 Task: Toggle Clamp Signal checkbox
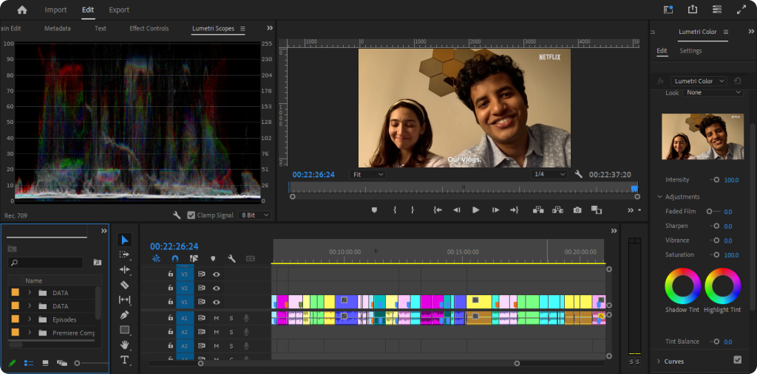tap(191, 215)
